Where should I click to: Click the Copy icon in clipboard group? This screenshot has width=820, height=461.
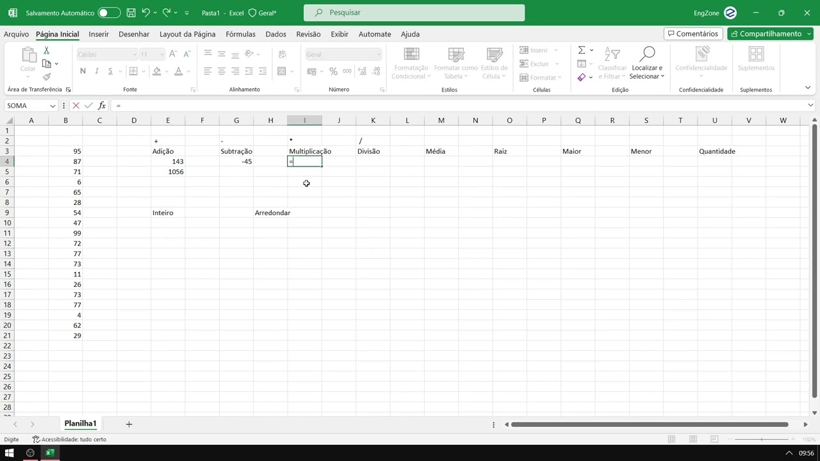coord(46,63)
